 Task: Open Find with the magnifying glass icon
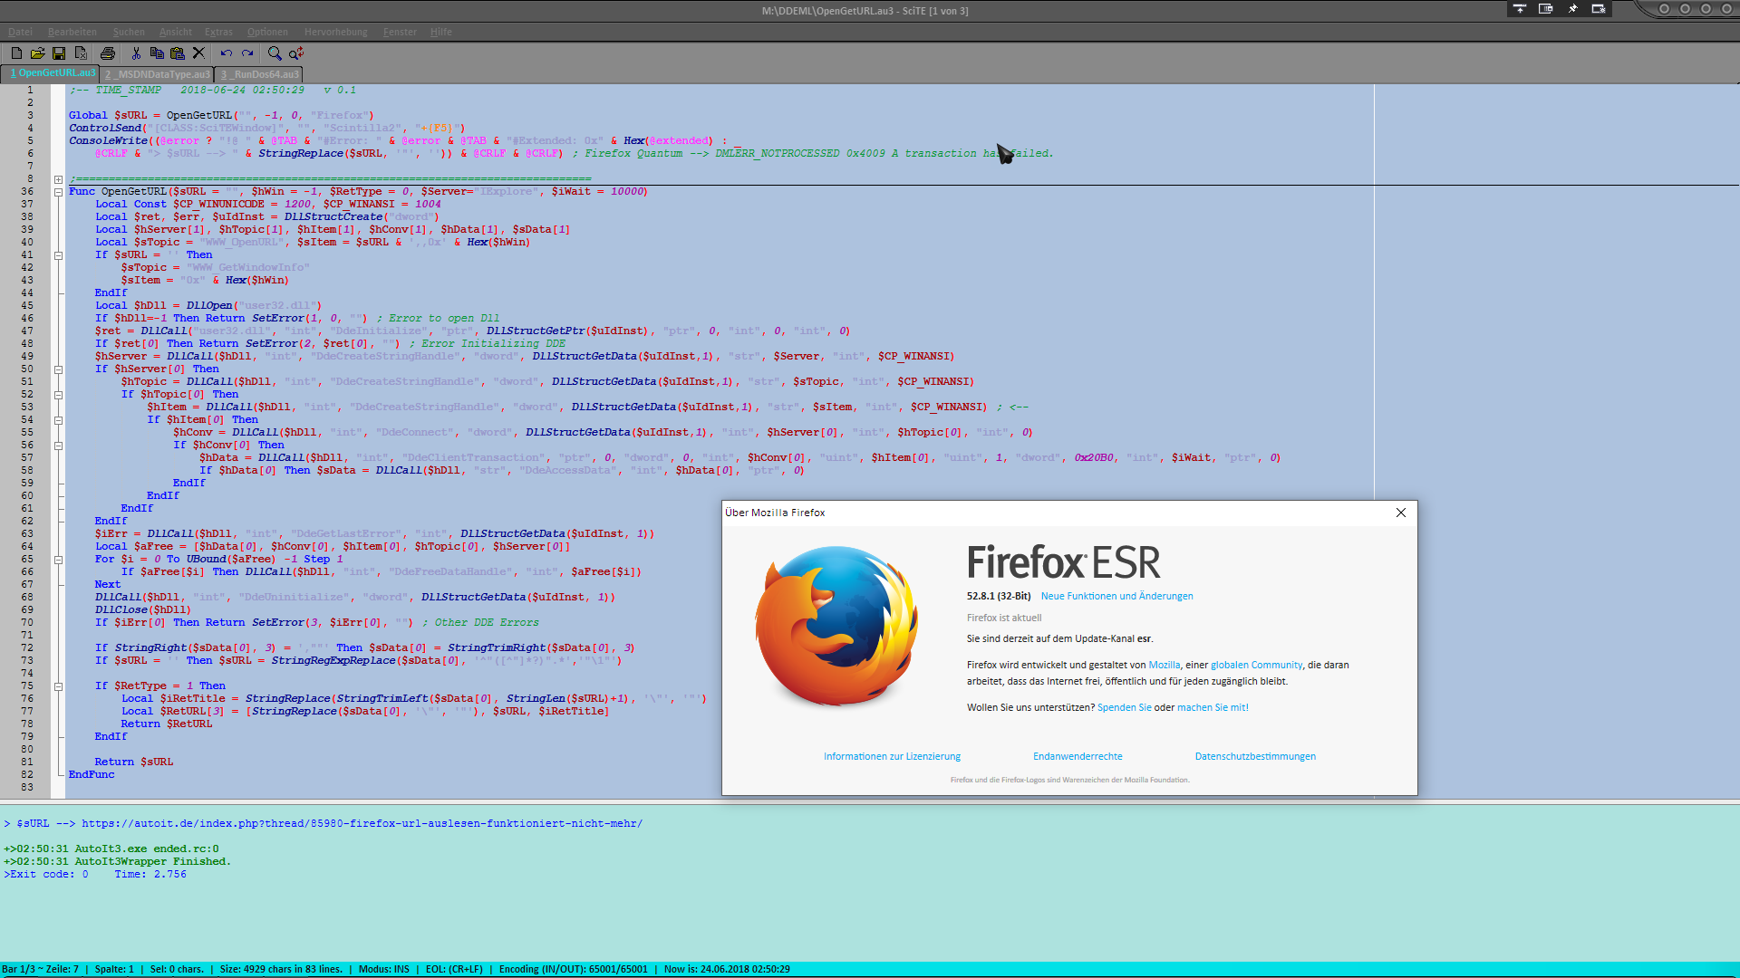pos(275,53)
